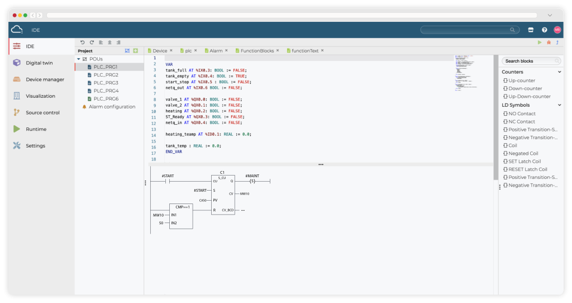Close the Device tab
Screen dimensions: 572x303
(171, 51)
